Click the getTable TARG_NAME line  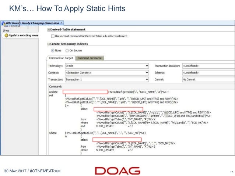coord(138,92)
